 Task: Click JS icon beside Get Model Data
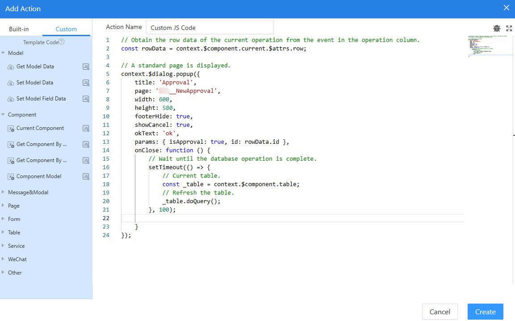point(86,67)
